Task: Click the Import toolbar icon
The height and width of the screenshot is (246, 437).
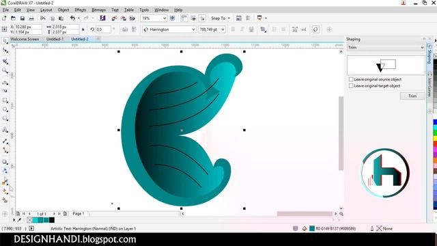Action: point(114,18)
